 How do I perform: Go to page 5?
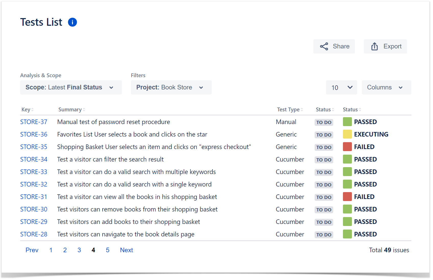click(108, 250)
